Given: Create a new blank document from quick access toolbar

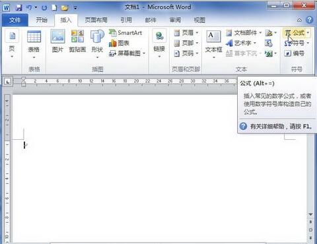Looking at the screenshot, I should pyautogui.click(x=54, y=8).
